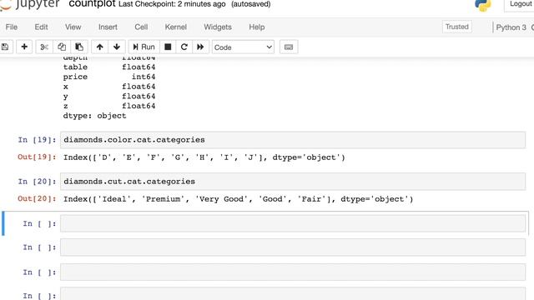Click the (autosaved) status text
Viewport: 534px width, 300px height.
click(251, 4)
